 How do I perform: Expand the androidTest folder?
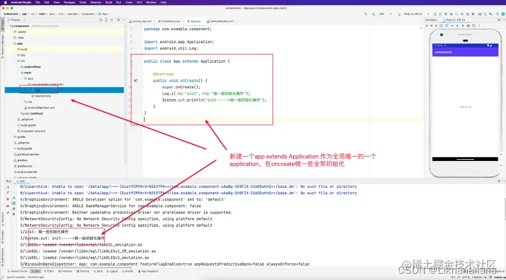(x=18, y=67)
